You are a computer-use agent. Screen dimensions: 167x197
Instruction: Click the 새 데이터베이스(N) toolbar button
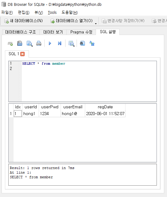coord(24,21)
